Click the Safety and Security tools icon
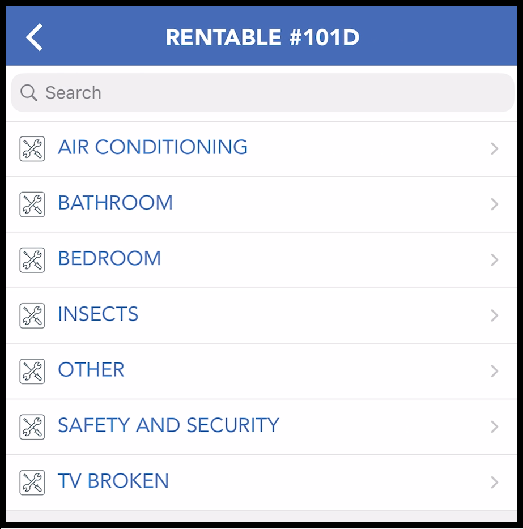 pos(32,426)
